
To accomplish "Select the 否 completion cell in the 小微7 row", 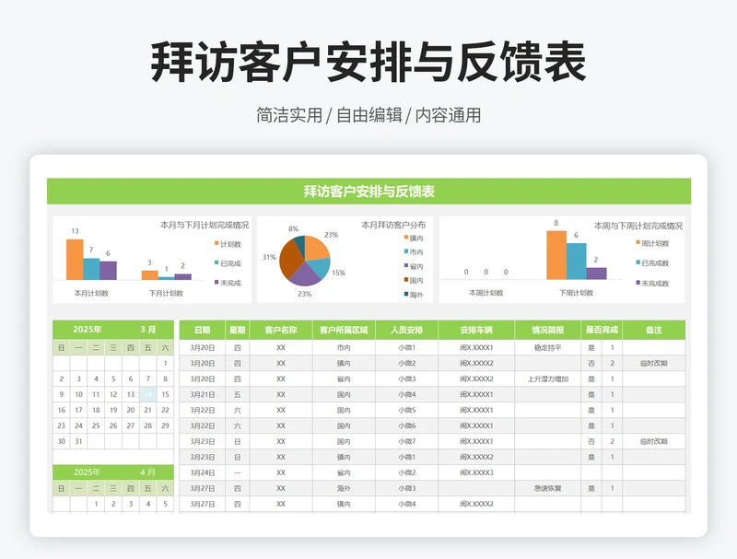I will pyautogui.click(x=591, y=441).
